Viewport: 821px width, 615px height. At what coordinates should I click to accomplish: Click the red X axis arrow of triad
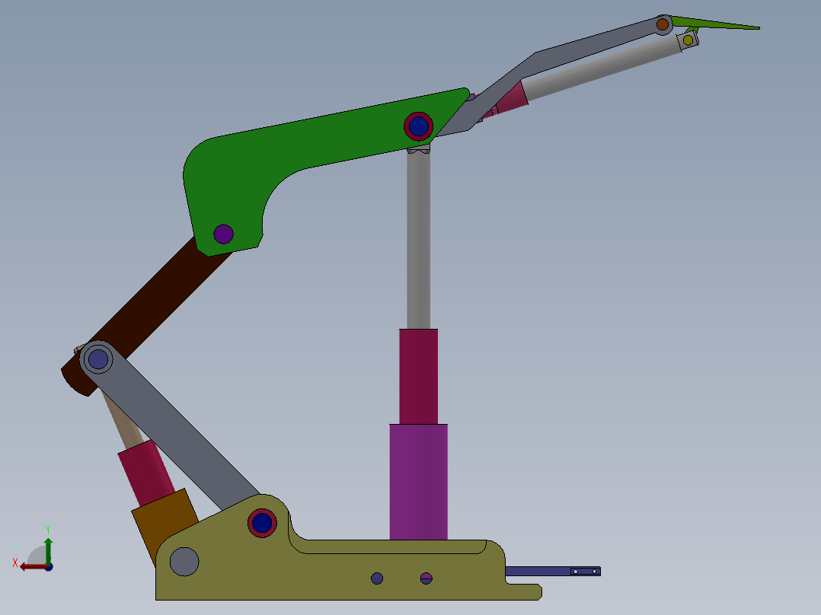(33, 567)
